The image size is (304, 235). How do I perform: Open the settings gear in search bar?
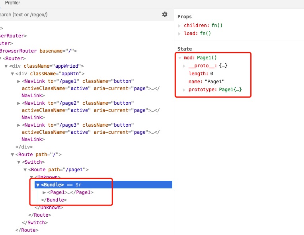pos(165,14)
